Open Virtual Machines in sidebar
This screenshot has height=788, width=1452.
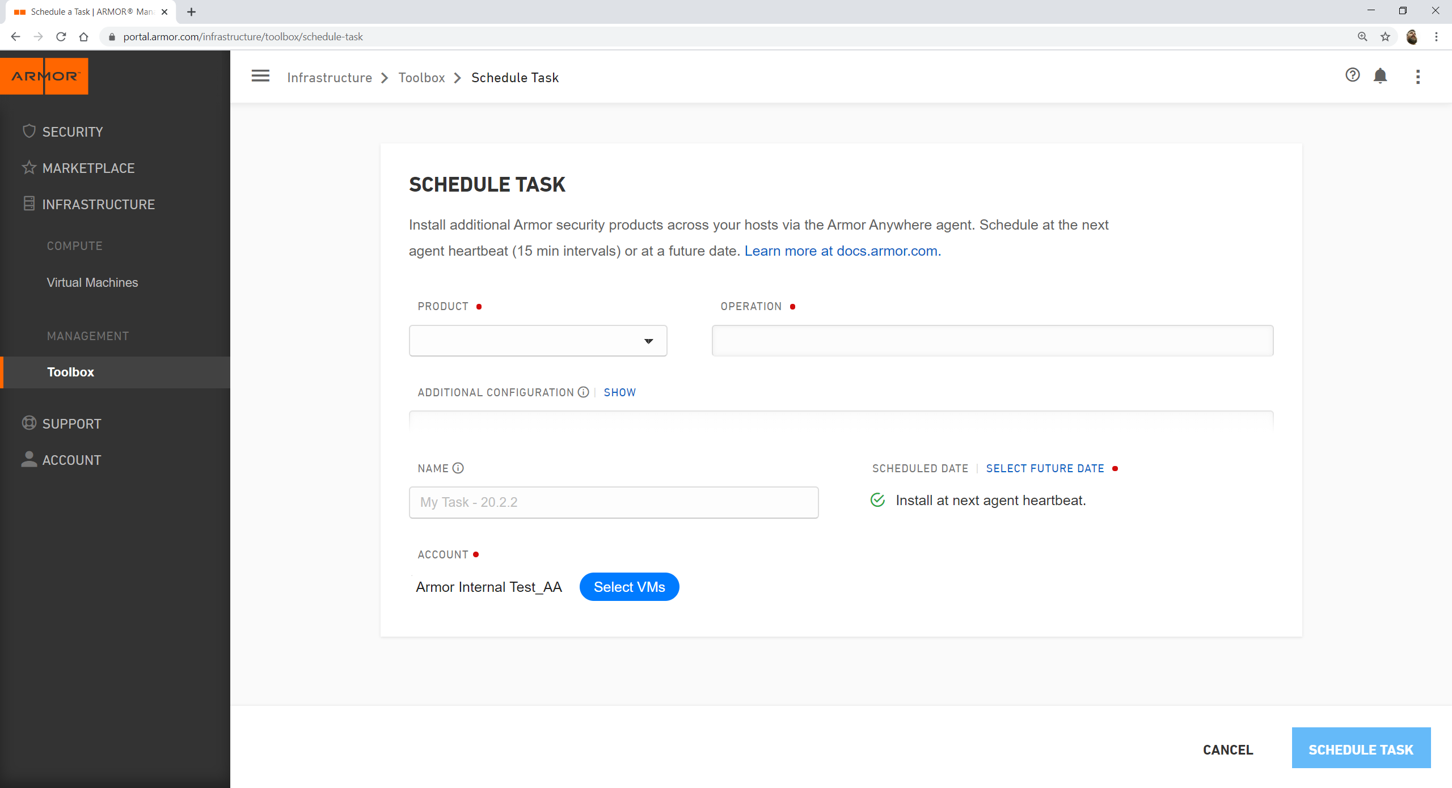tap(92, 282)
